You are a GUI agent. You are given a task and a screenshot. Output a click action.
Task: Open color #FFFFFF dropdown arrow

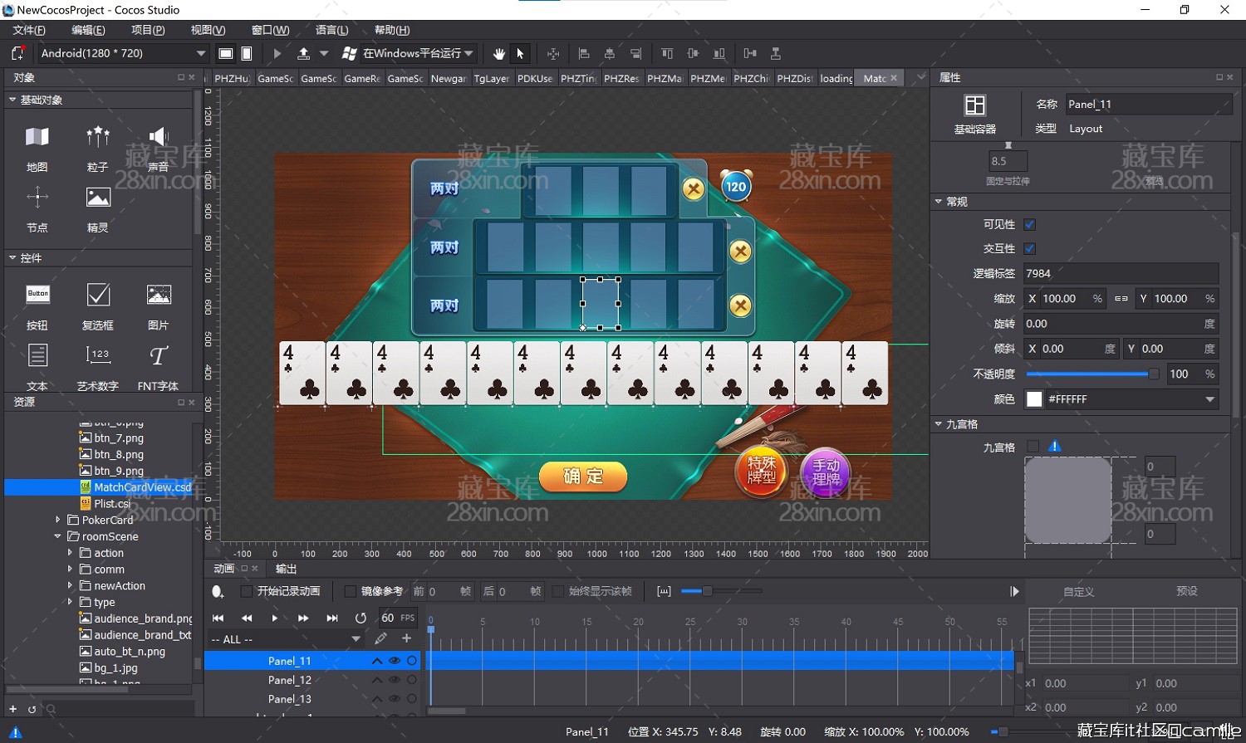pos(1210,399)
